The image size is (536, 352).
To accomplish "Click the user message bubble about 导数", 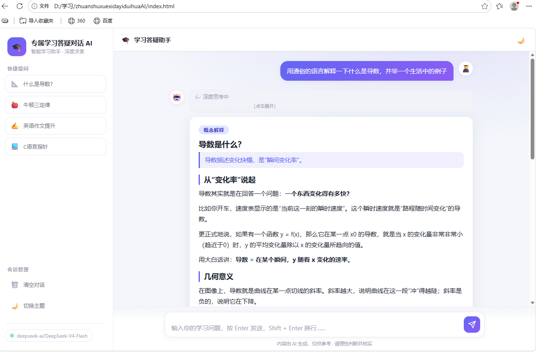I will tap(366, 71).
